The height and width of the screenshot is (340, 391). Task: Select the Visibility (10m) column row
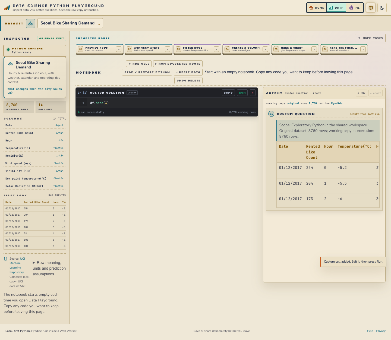35,171
